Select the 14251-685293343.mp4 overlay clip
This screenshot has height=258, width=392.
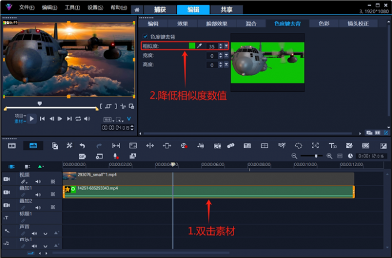coord(208,192)
